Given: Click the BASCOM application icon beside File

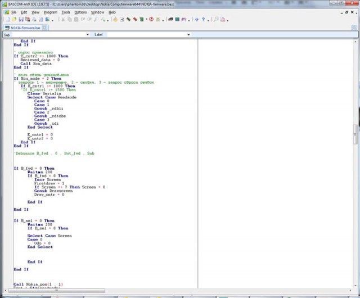Looking at the screenshot, I should coord(7,12).
